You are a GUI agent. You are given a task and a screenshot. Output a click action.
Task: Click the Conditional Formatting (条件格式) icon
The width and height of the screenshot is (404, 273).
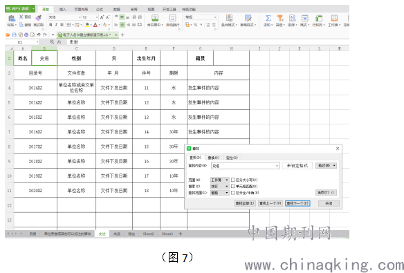click(229, 18)
